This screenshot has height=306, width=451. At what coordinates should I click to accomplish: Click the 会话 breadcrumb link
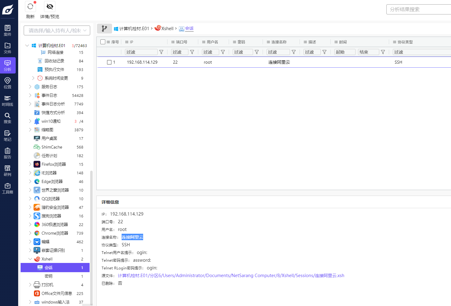tap(186, 29)
